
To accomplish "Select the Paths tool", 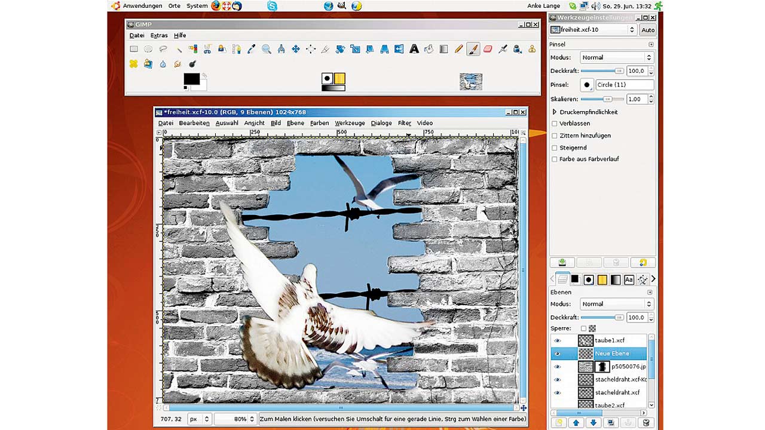I will point(237,49).
